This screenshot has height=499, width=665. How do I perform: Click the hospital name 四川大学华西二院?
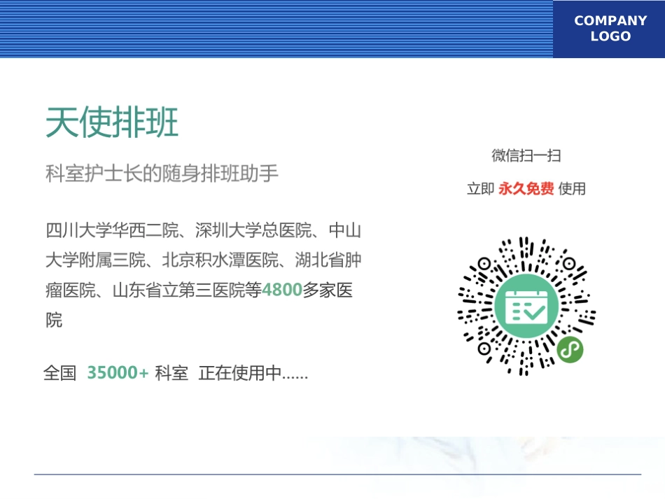(112, 230)
